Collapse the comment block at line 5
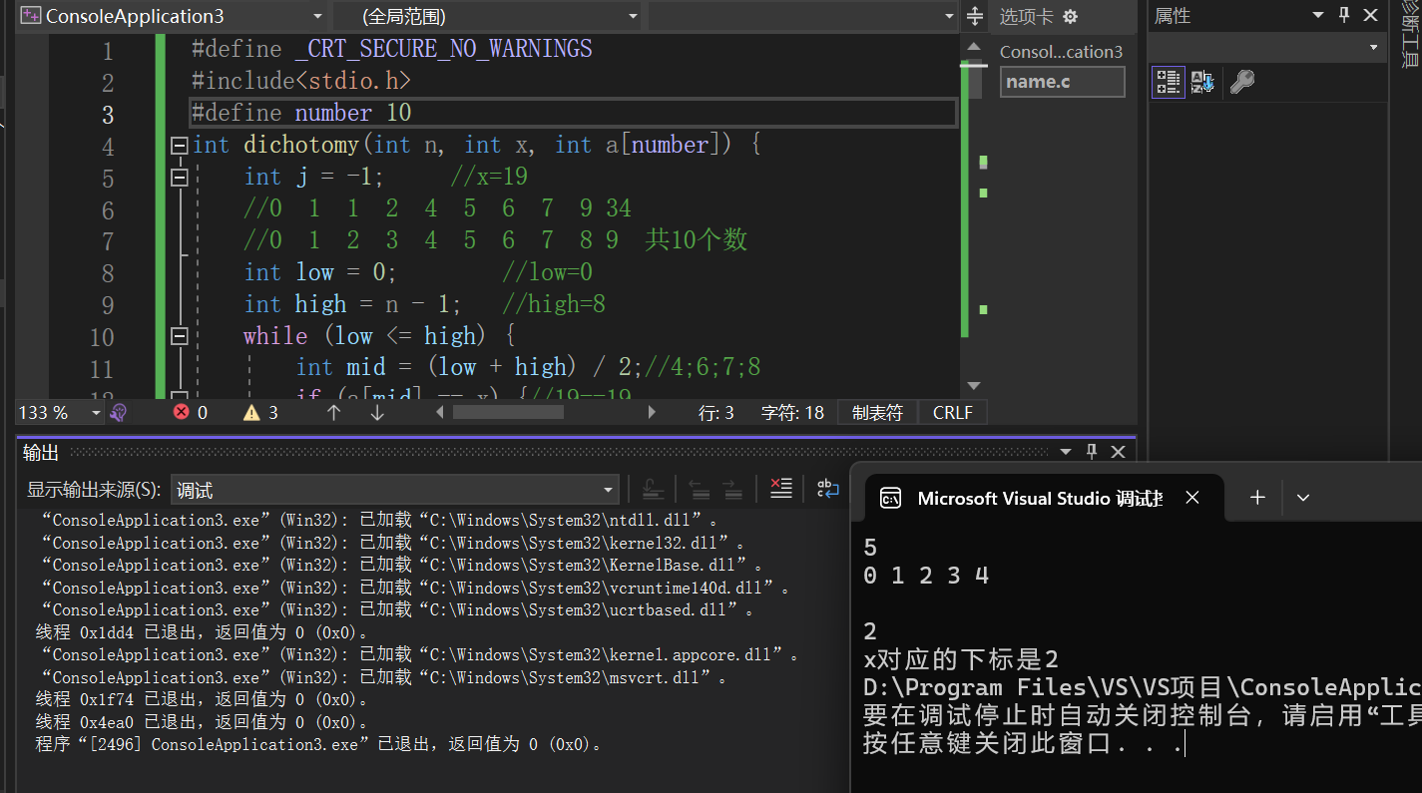The width and height of the screenshot is (1422, 793). pyautogui.click(x=180, y=178)
